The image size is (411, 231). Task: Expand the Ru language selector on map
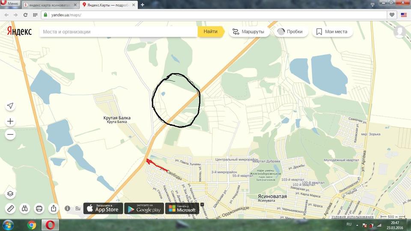tap(78, 208)
